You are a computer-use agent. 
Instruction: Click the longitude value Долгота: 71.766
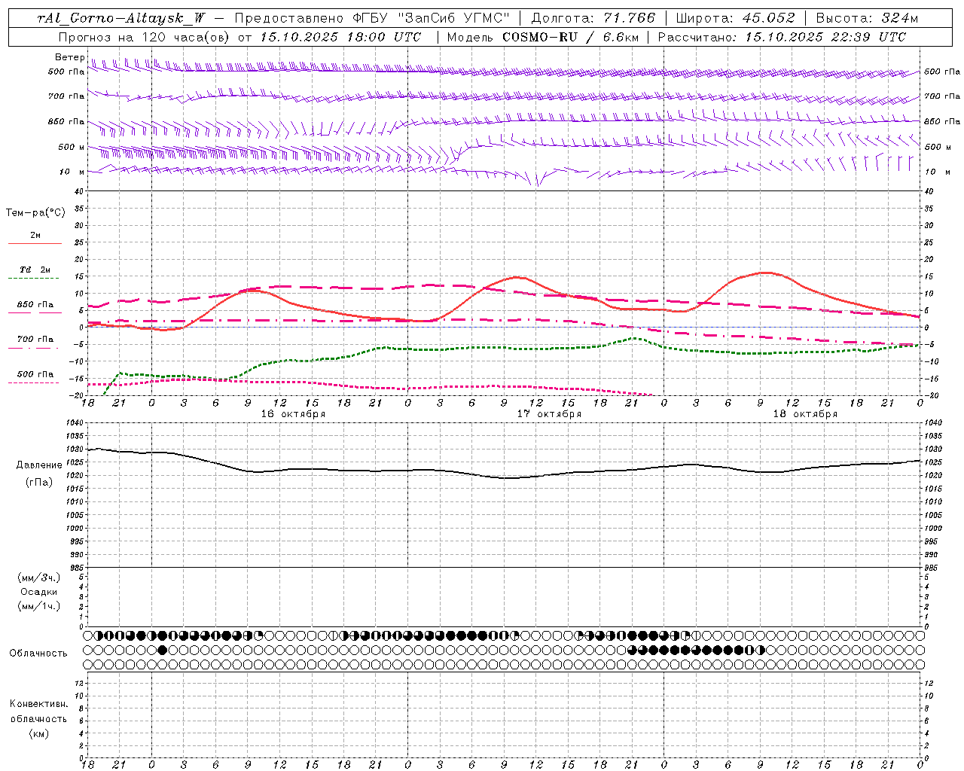pyautogui.click(x=593, y=18)
